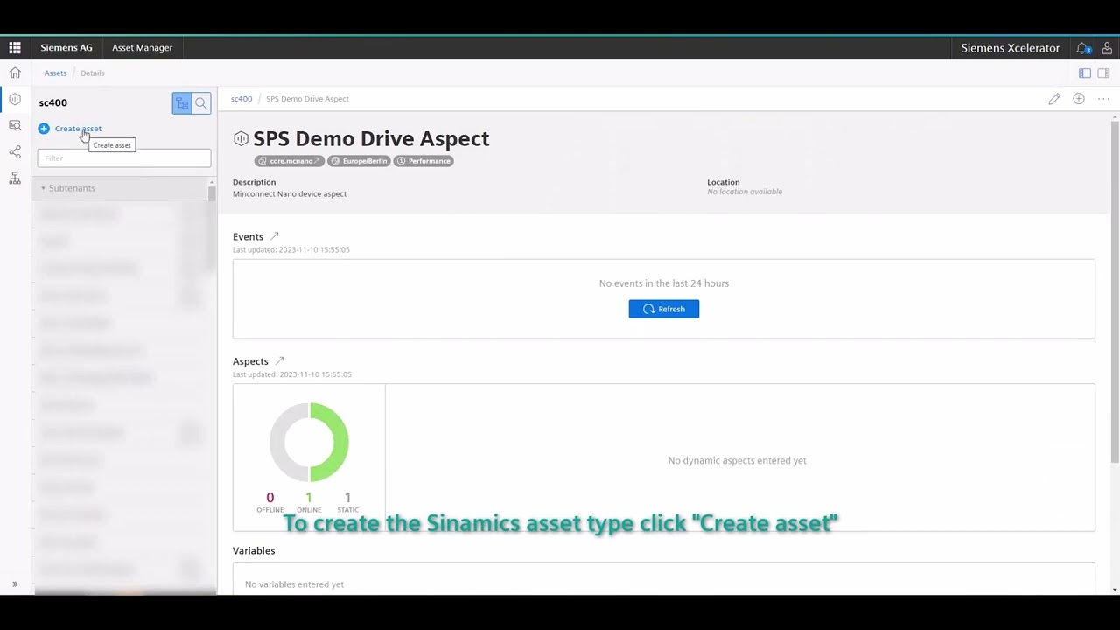Select the Assets hexagon icon in sidebar

[x=15, y=99]
